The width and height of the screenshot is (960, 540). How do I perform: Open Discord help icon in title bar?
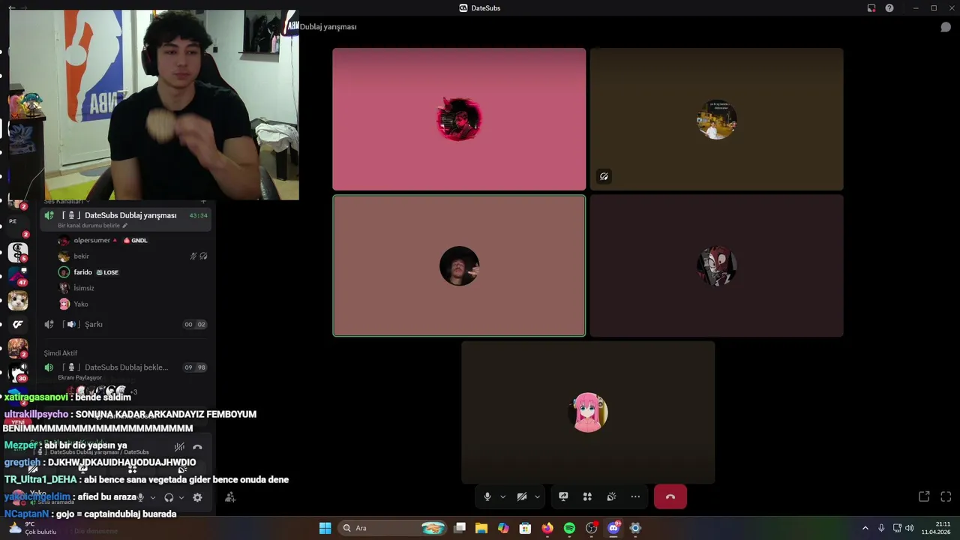pos(889,8)
